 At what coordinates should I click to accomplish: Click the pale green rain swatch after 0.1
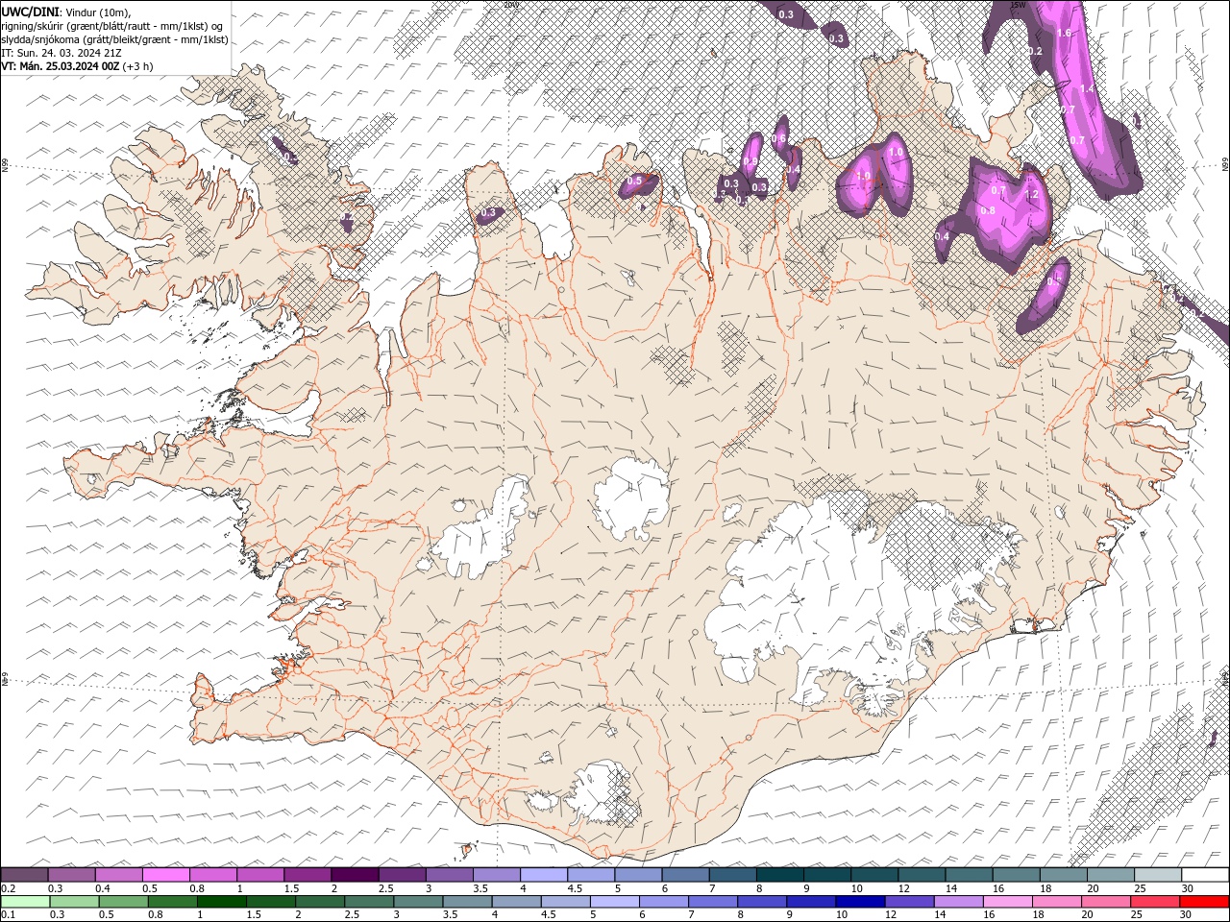(25, 902)
